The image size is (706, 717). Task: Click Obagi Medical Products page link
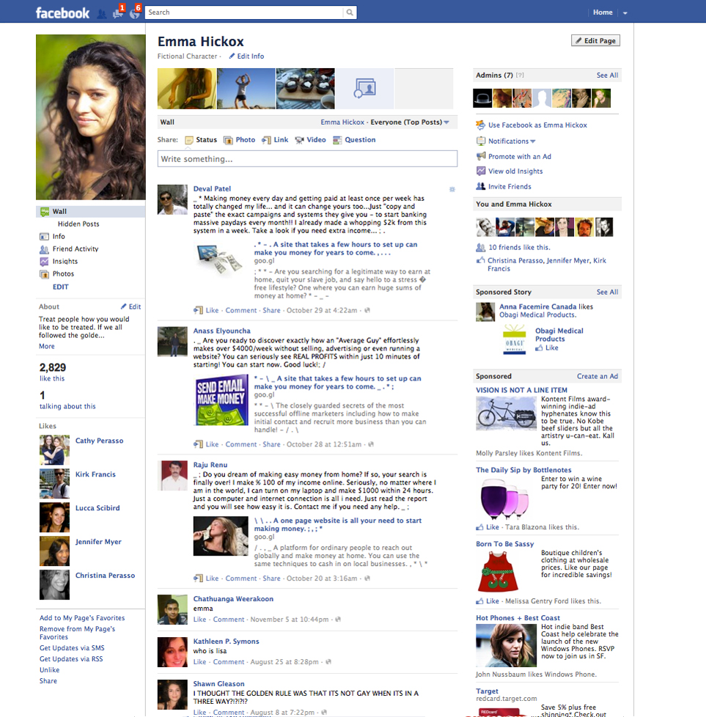pyautogui.click(x=559, y=335)
